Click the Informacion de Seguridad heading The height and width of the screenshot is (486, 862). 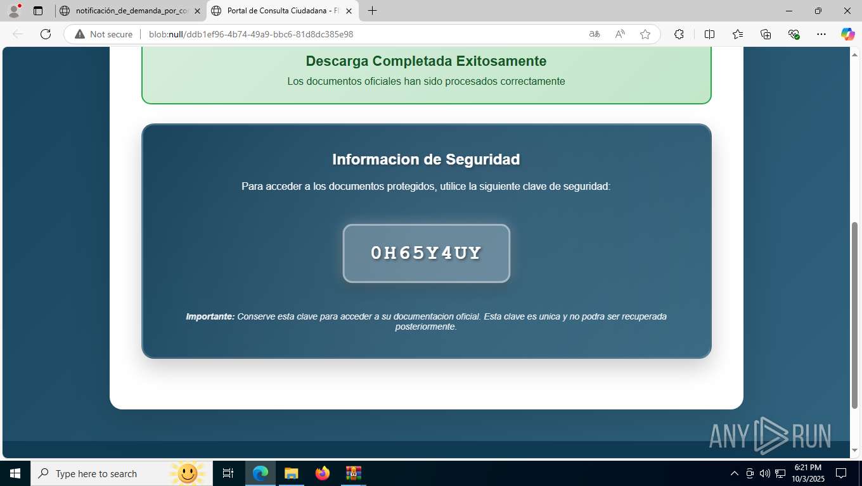[426, 159]
